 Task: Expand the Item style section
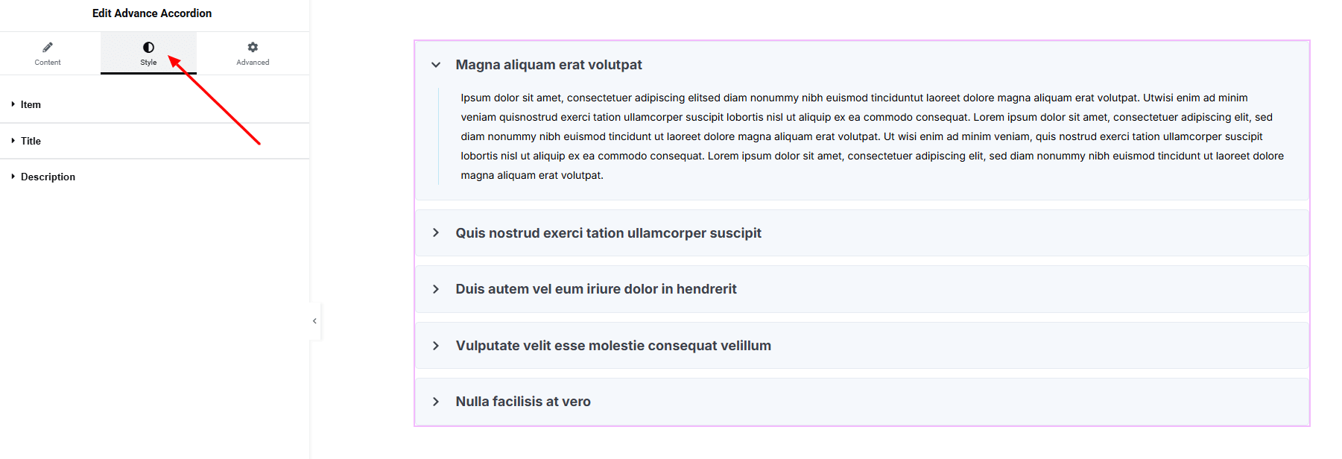[31, 105]
